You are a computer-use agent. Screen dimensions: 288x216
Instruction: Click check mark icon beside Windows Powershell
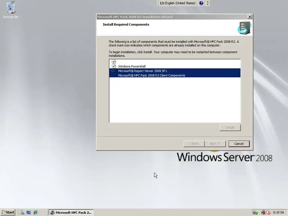(x=114, y=66)
